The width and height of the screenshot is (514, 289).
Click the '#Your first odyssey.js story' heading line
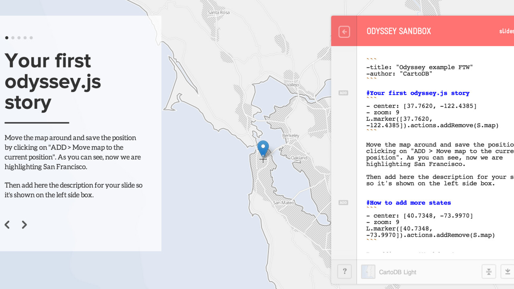418,93
